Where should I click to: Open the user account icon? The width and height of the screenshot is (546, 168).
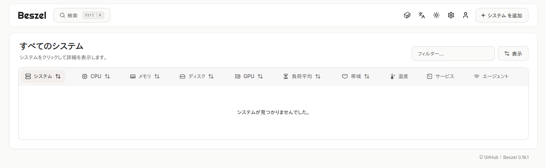point(465,15)
